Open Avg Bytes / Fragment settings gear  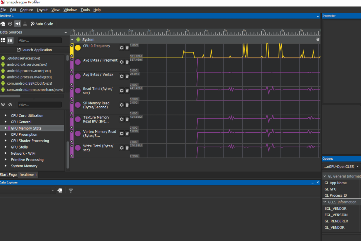(122, 62)
